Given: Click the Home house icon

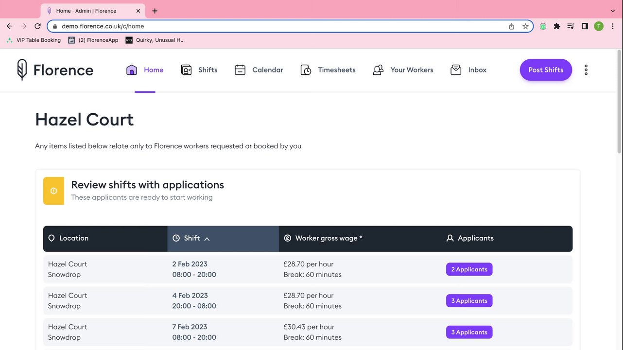Looking at the screenshot, I should tap(132, 70).
